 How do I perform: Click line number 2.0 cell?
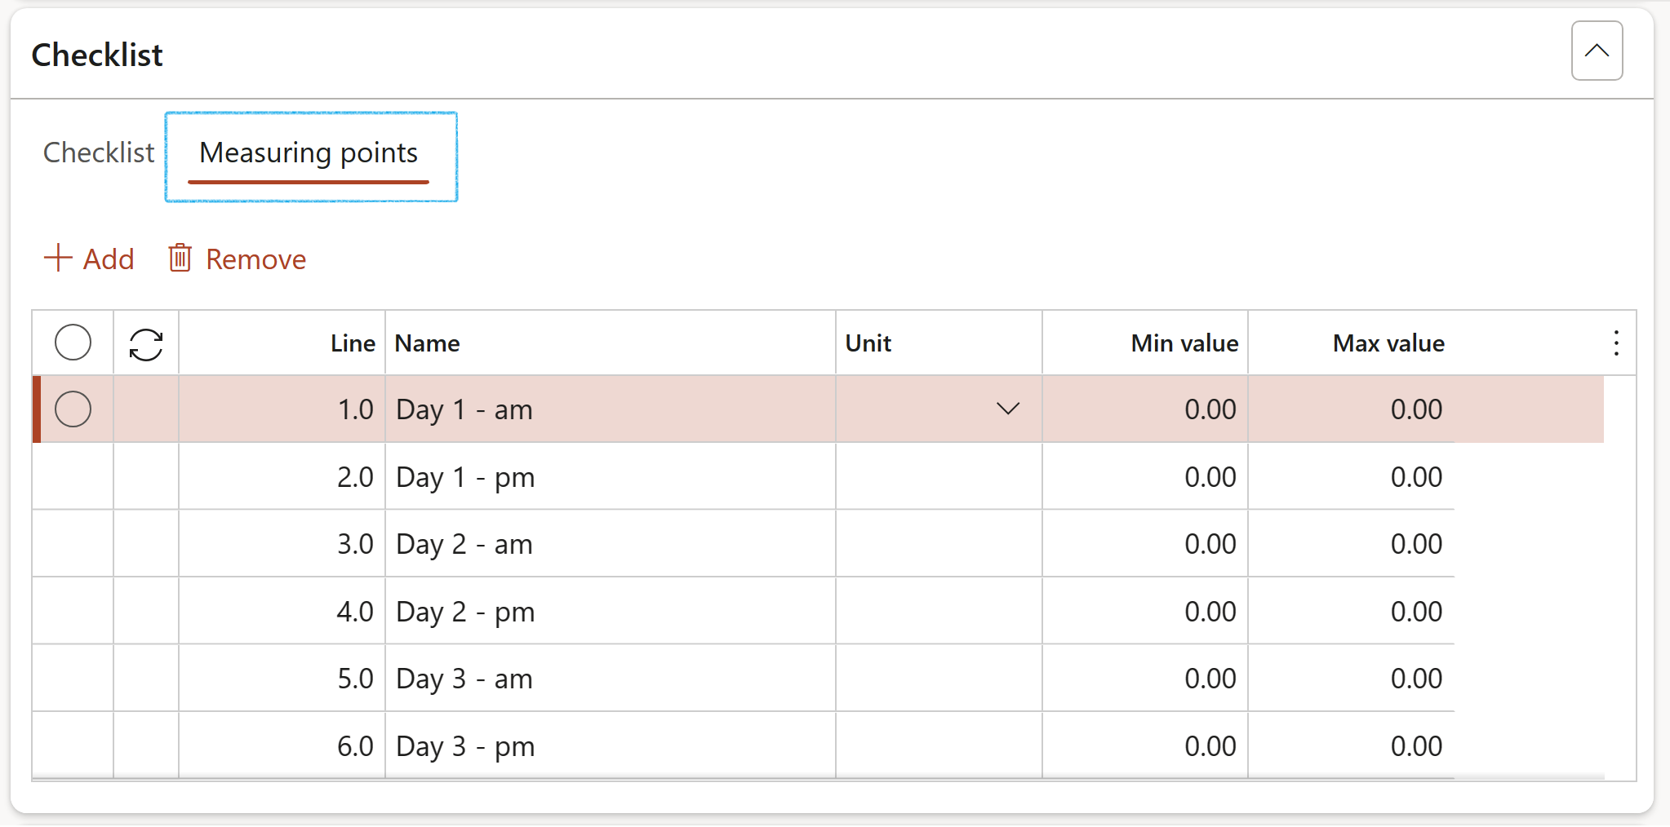[x=282, y=477]
